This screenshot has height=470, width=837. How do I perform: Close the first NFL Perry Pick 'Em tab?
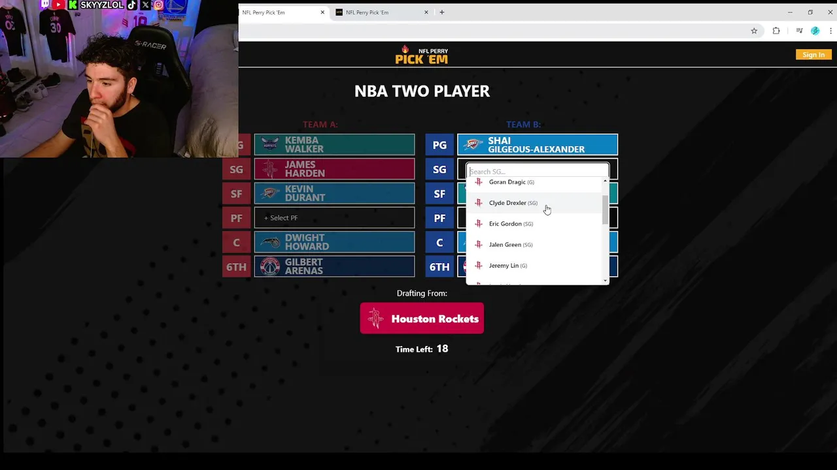click(x=322, y=12)
